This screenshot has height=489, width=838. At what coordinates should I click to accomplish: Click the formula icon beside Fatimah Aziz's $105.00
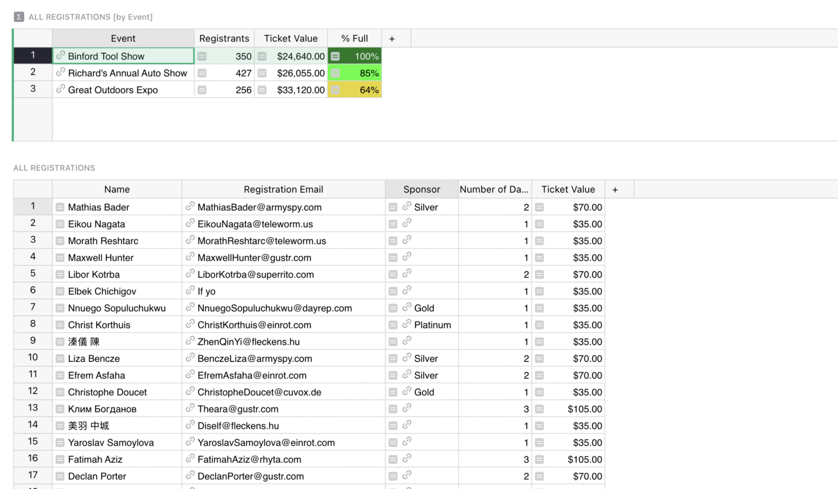tap(539, 459)
